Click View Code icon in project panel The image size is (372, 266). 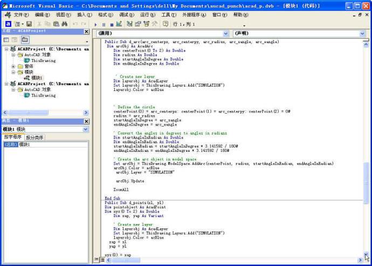pos(6,40)
